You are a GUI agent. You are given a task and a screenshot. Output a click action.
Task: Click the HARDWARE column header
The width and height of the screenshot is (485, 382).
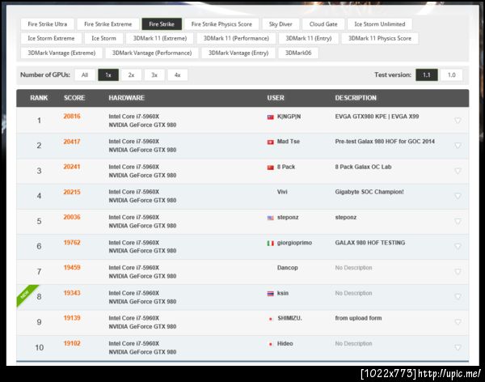pyautogui.click(x=127, y=98)
